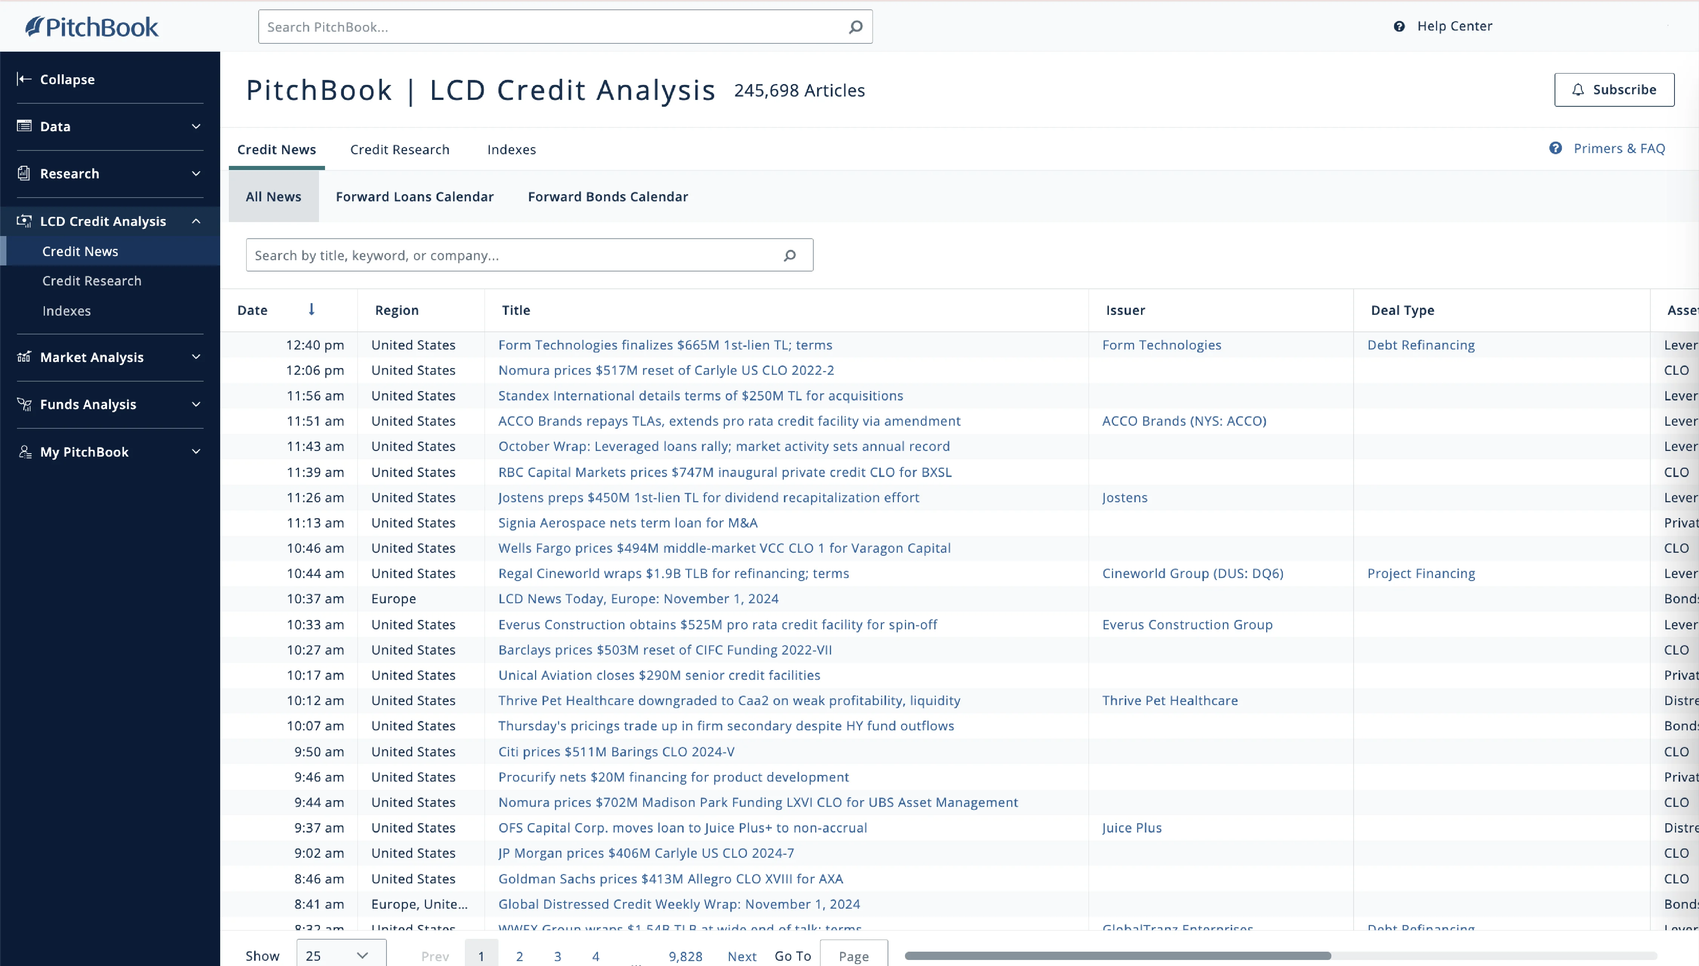Click the Deal Type column header
The width and height of the screenshot is (1699, 966).
pyautogui.click(x=1403, y=310)
